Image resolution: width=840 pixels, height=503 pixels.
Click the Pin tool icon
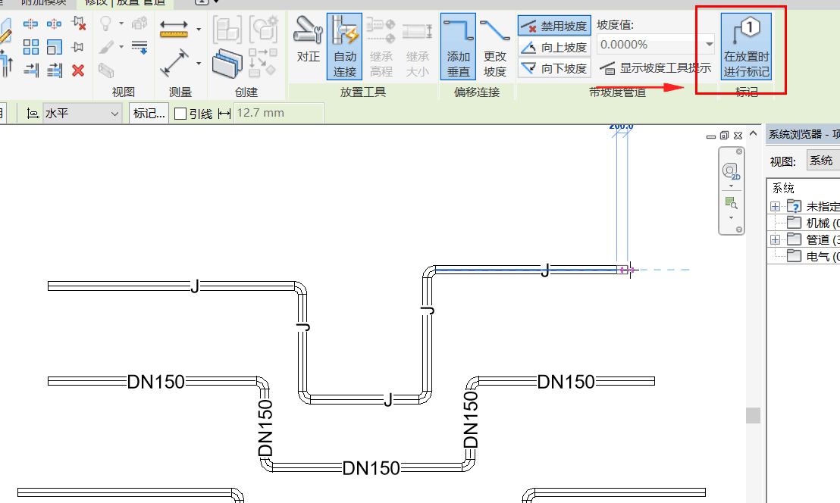click(x=78, y=47)
